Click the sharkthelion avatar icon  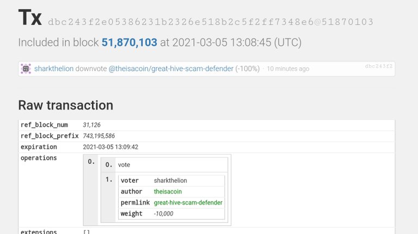coord(26,69)
